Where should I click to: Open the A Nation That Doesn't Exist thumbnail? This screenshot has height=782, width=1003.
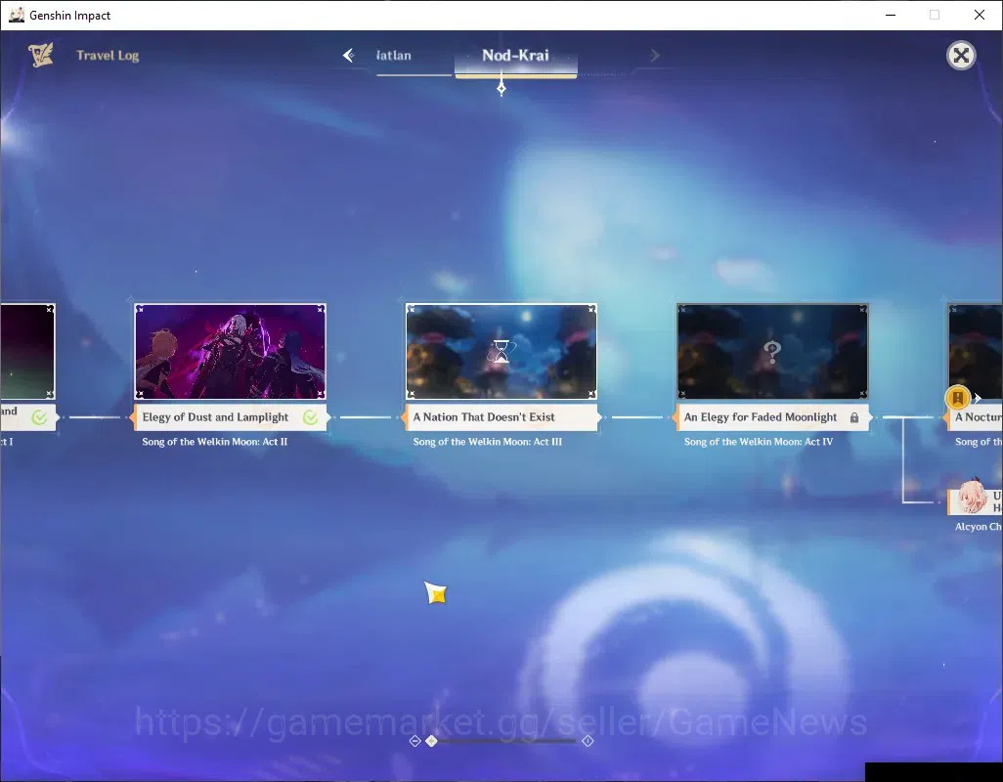(x=501, y=352)
